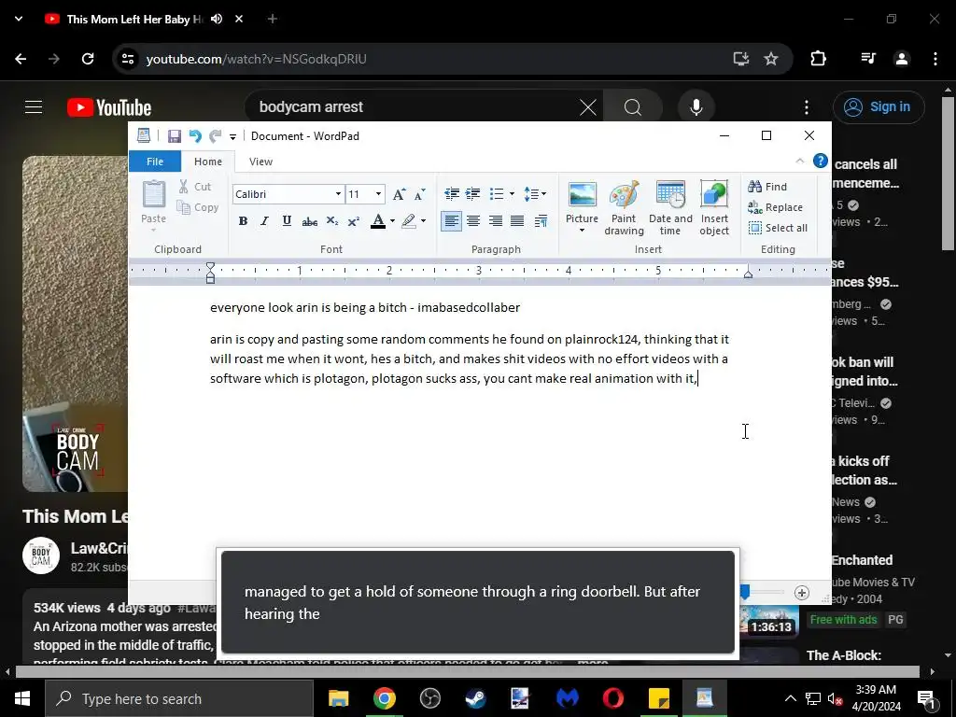Click Replace in the Editing group

tap(776, 207)
